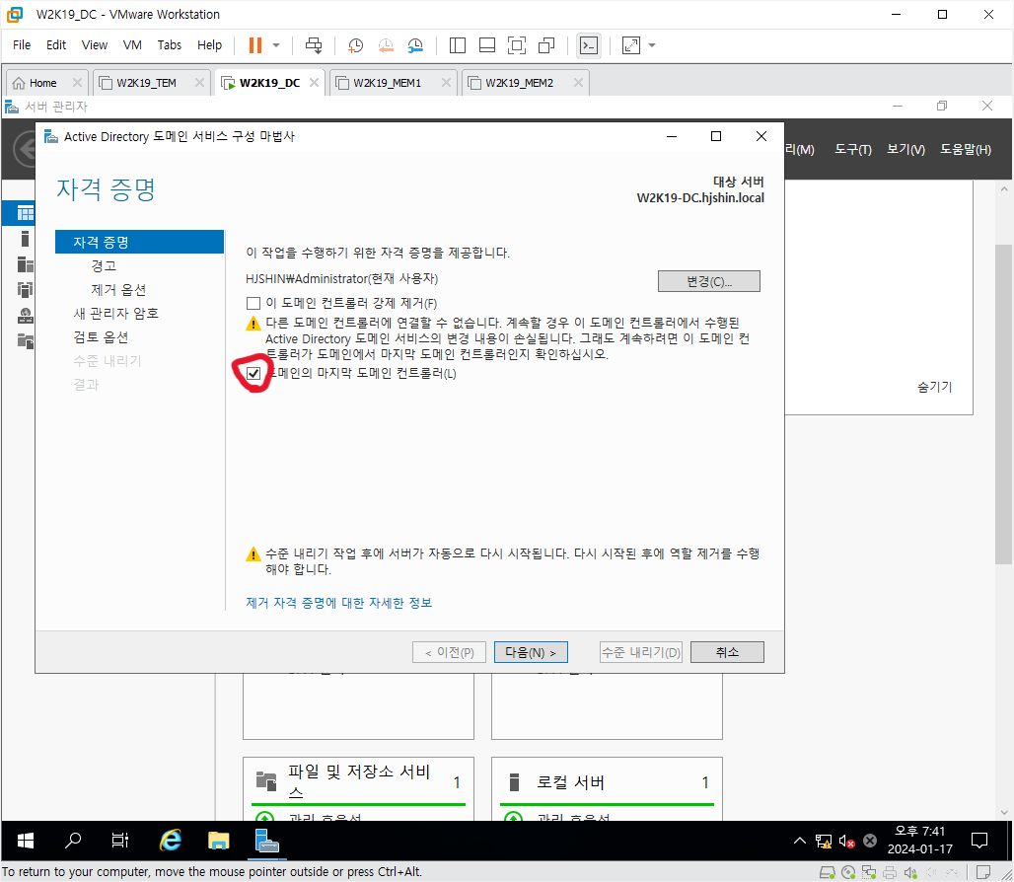Screen dimensions: 1014x882
Task: Open the VMware View menu
Action: (95, 45)
